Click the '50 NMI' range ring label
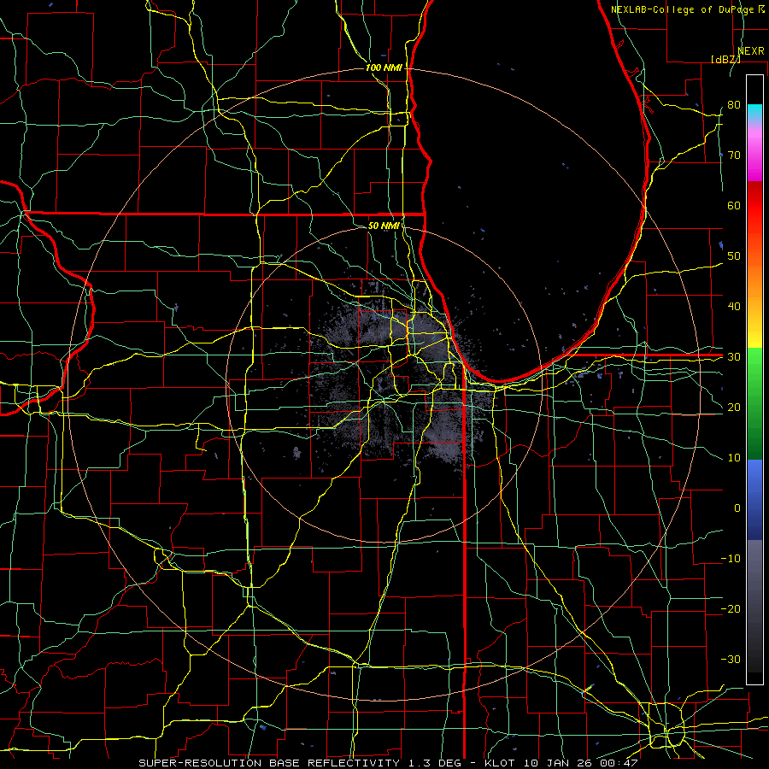Screen dimensions: 769x769 (x=384, y=226)
